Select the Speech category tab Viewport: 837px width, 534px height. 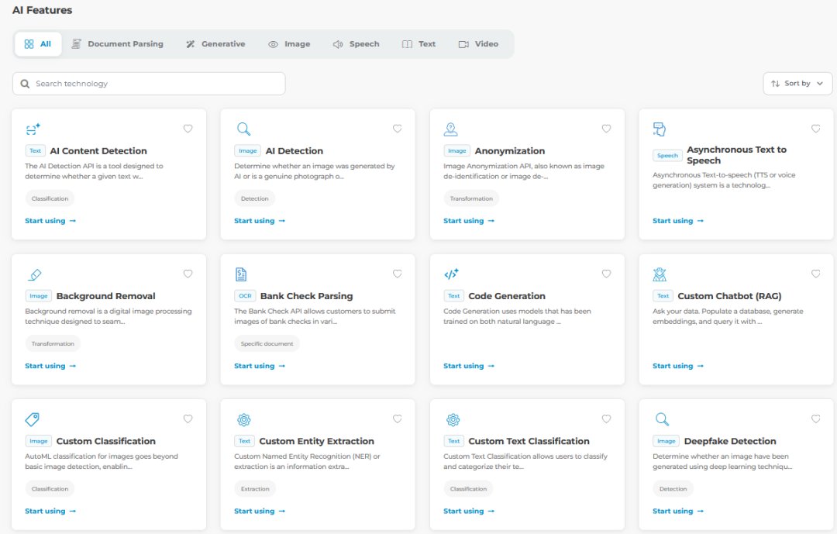point(356,43)
